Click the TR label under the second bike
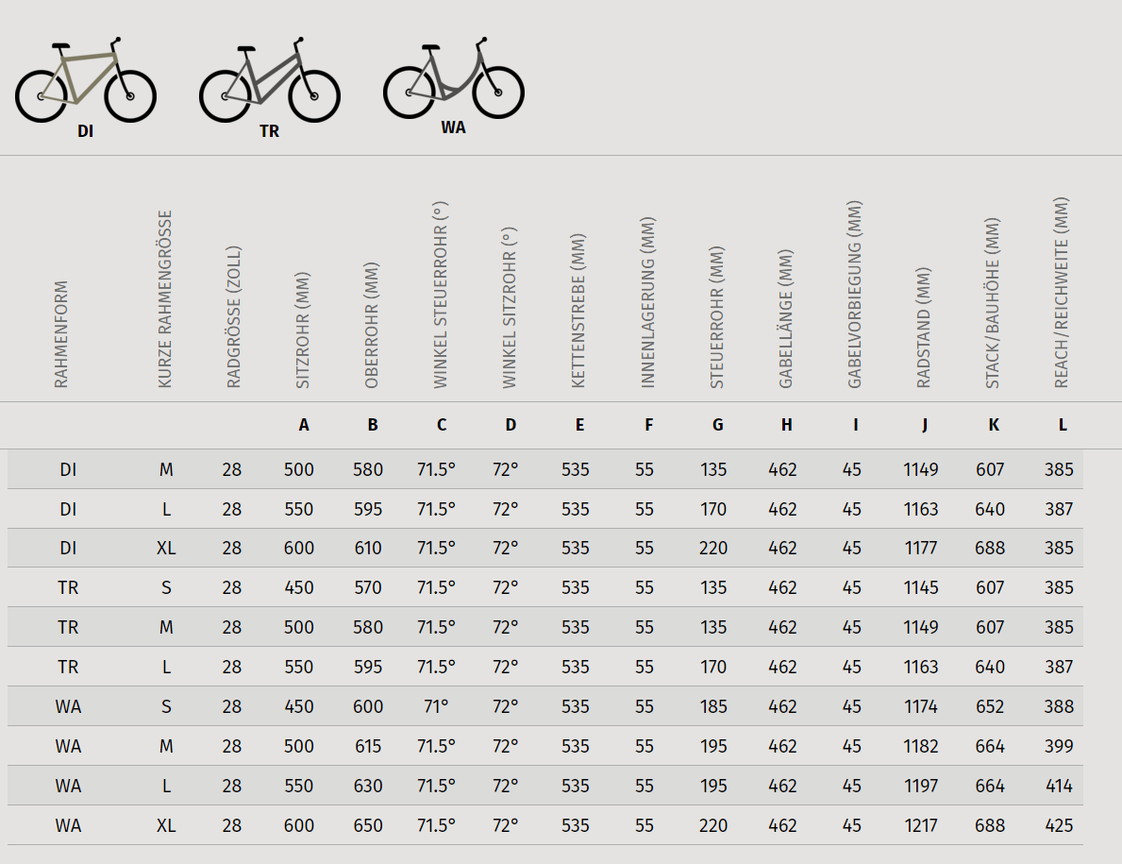Viewport: 1122px width, 864px height. coord(270,131)
